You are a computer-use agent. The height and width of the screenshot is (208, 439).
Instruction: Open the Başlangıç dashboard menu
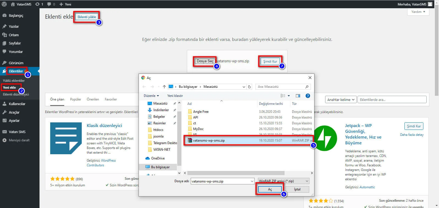(x=16, y=15)
